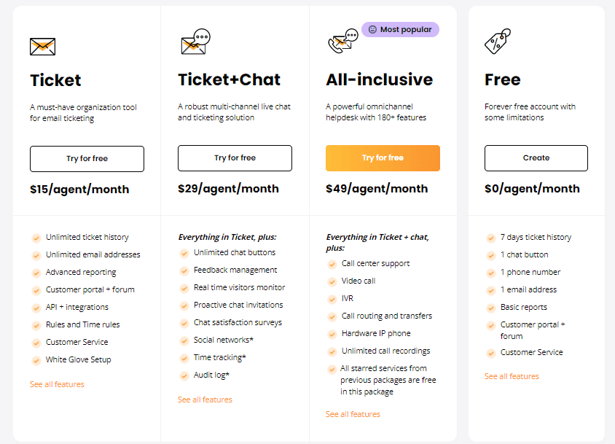This screenshot has height=444, width=615.
Task: Click the Most popular badge
Action: pos(400,29)
